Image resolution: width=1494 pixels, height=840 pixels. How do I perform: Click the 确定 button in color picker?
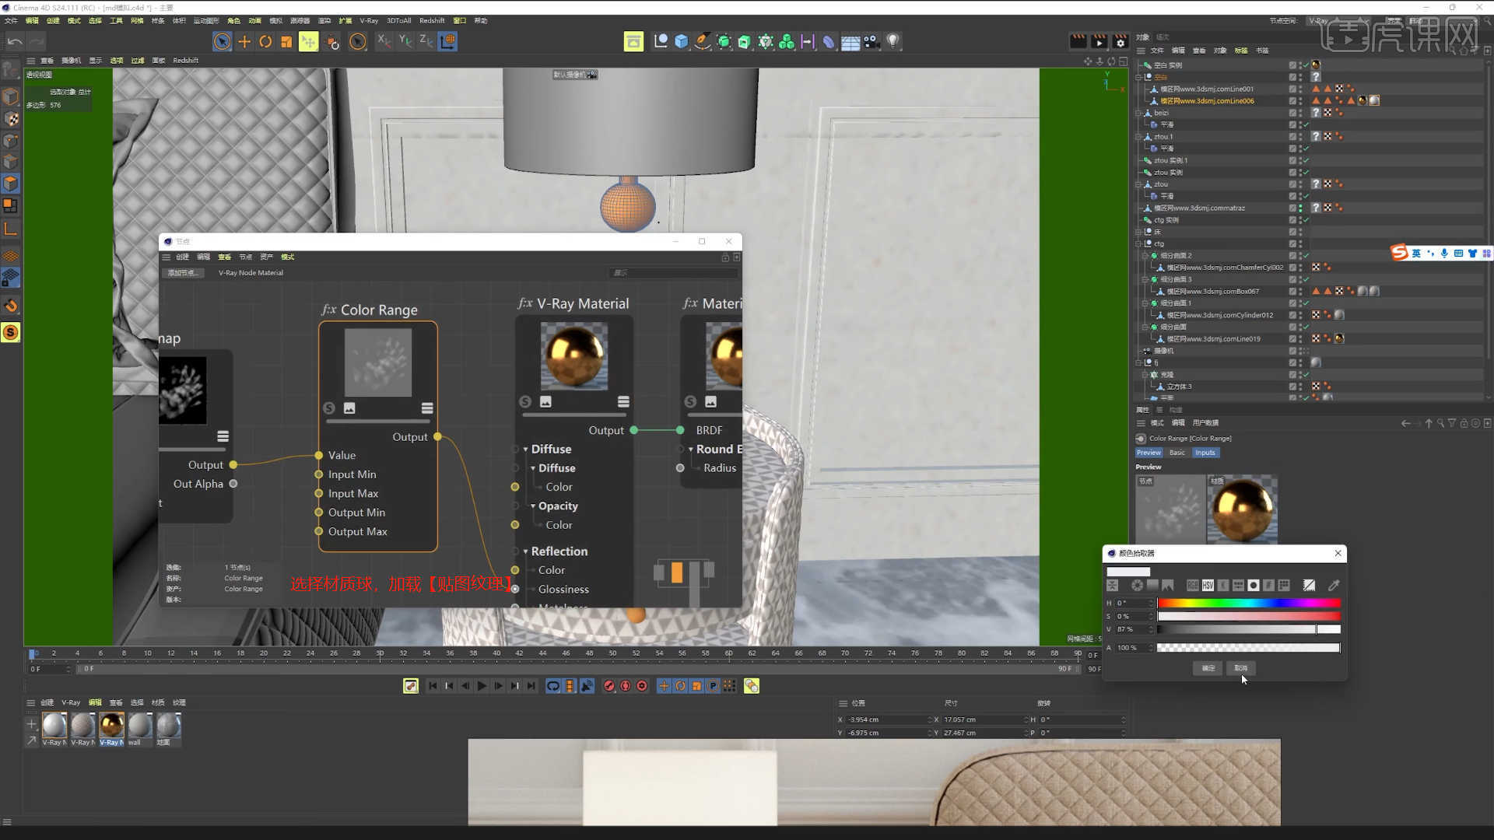pyautogui.click(x=1207, y=668)
